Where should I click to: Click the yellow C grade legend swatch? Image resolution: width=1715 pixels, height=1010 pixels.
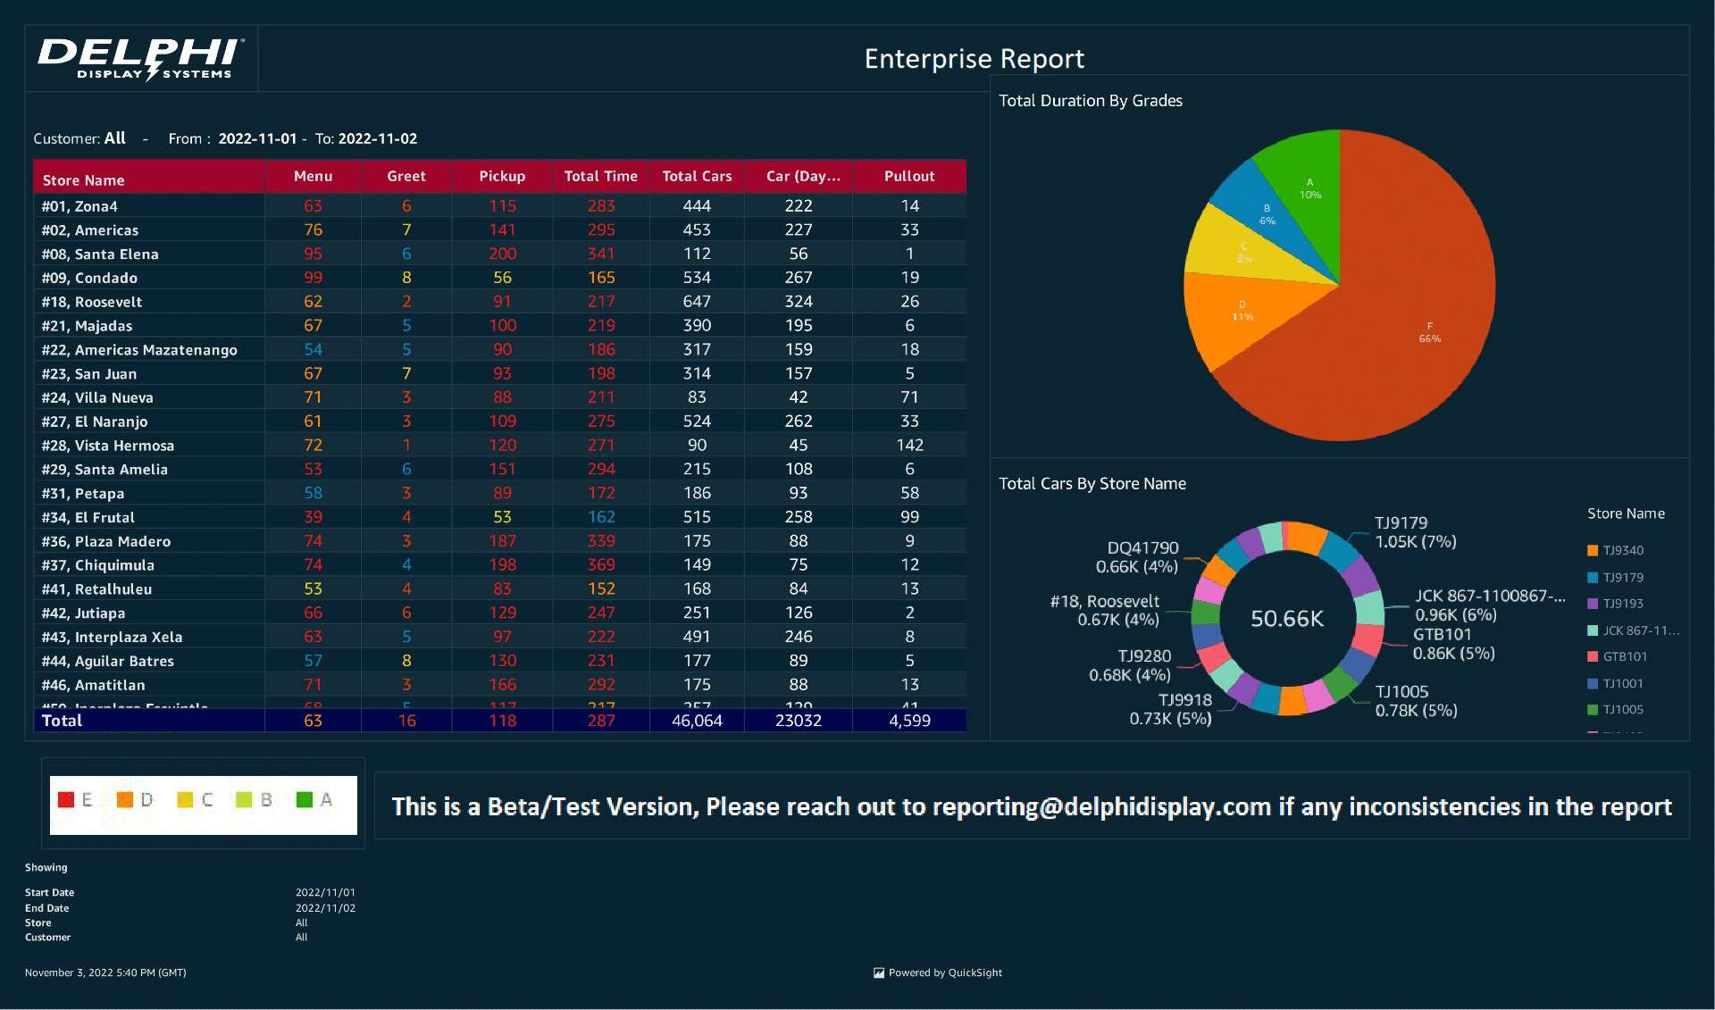coord(185,799)
